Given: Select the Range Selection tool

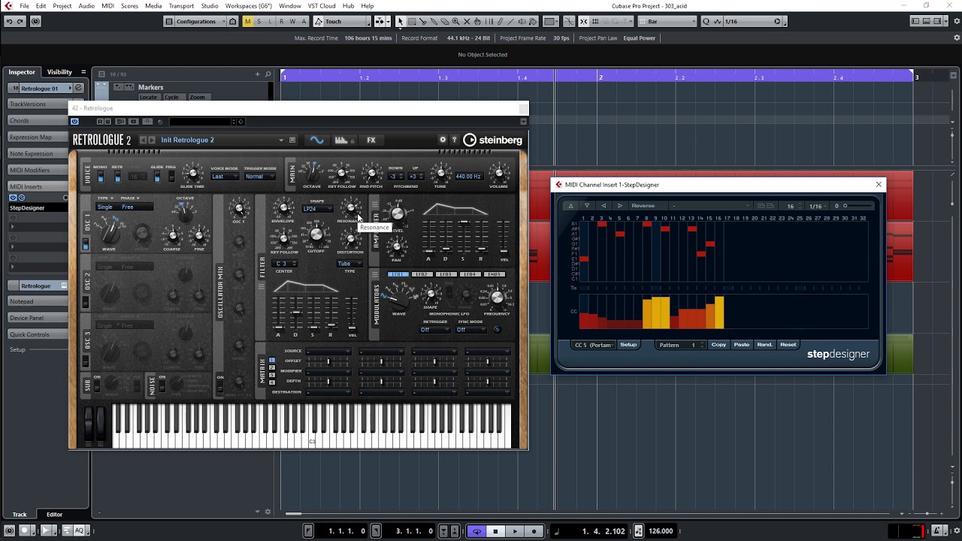Looking at the screenshot, I should point(411,21).
